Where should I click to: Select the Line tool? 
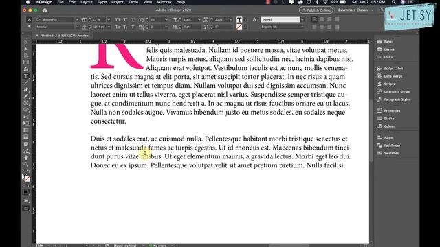(x=26, y=83)
